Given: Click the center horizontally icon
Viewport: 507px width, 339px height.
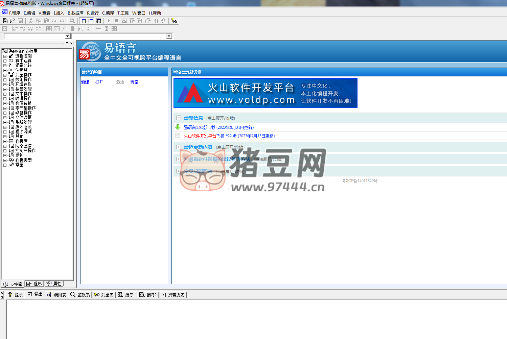Looking at the screenshot, I should pos(49,29).
